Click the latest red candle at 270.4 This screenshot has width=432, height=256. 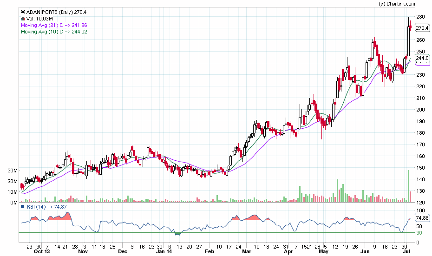click(x=411, y=26)
